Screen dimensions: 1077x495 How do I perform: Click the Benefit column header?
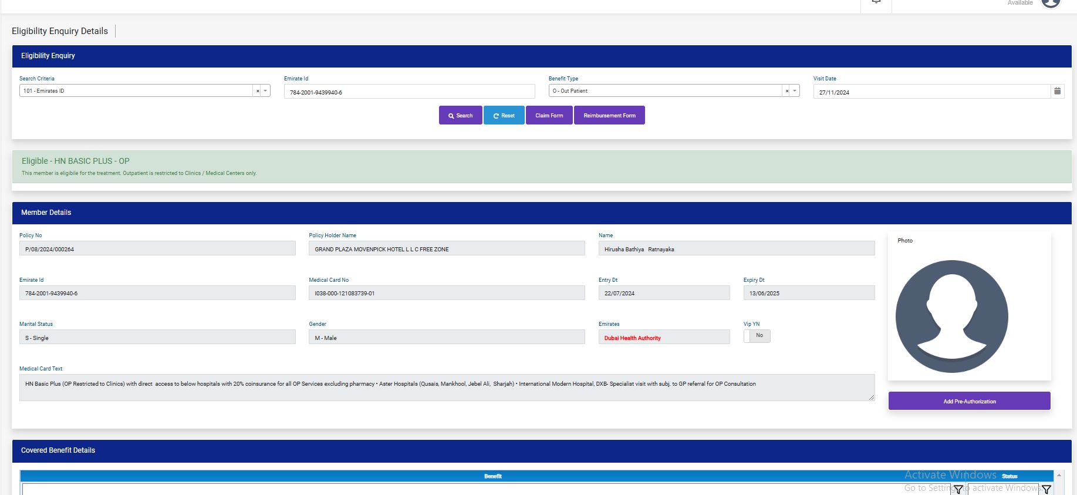(492, 476)
